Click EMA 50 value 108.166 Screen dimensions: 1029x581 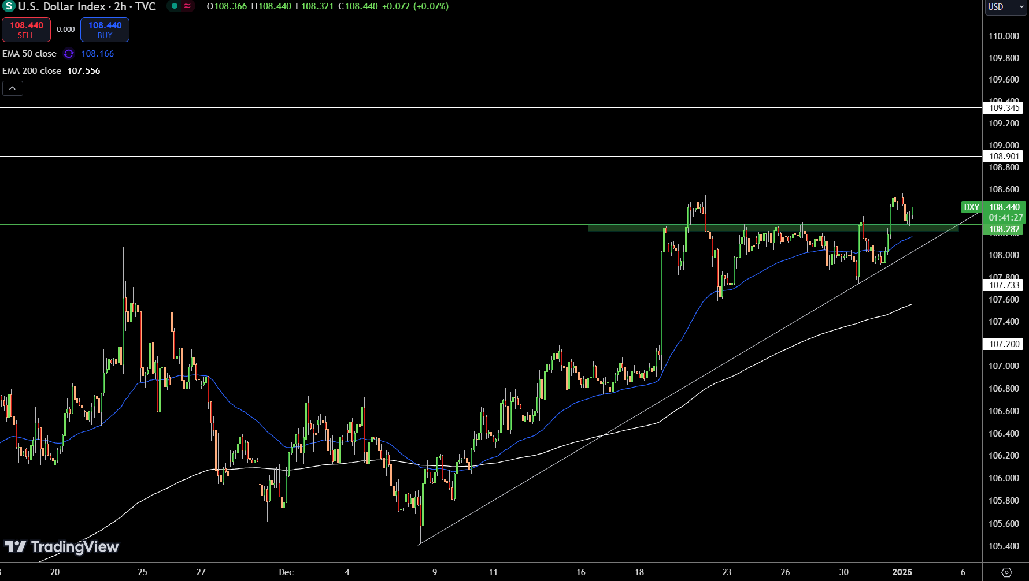point(98,54)
